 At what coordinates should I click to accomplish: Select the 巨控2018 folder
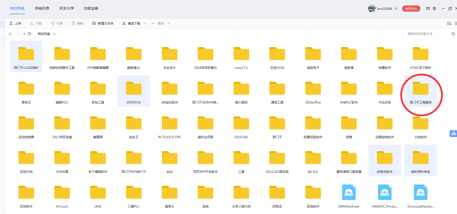pyautogui.click(x=277, y=56)
